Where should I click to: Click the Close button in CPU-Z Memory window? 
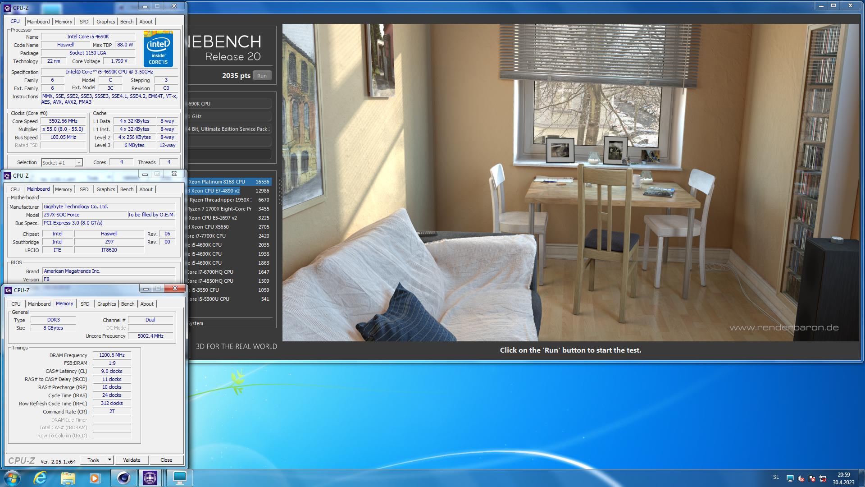166,460
